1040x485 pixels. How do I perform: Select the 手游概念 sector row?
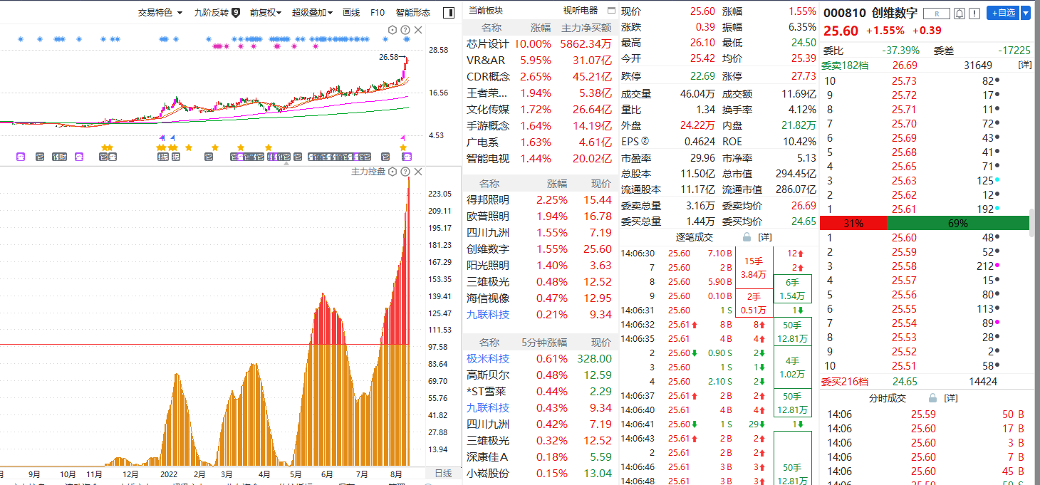pos(539,125)
